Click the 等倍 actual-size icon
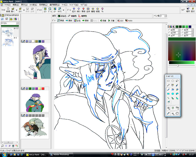 pos(83,10)
